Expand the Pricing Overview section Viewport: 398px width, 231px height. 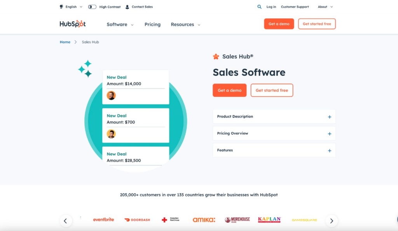tap(274, 133)
